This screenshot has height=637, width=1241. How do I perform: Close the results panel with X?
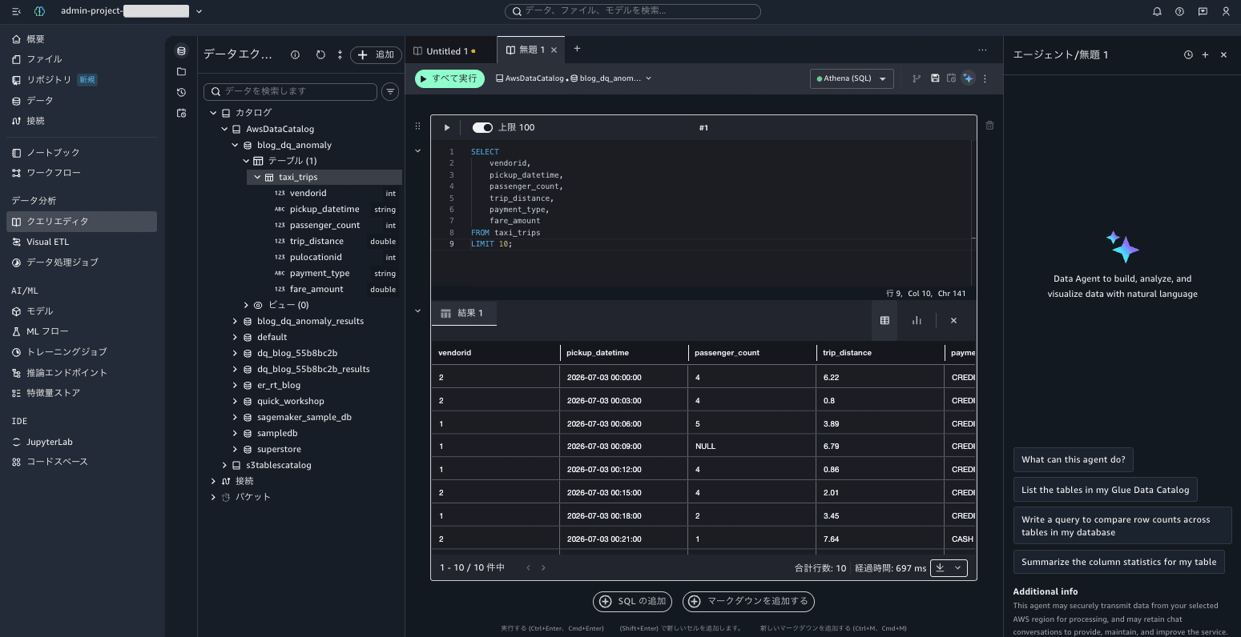click(x=953, y=320)
